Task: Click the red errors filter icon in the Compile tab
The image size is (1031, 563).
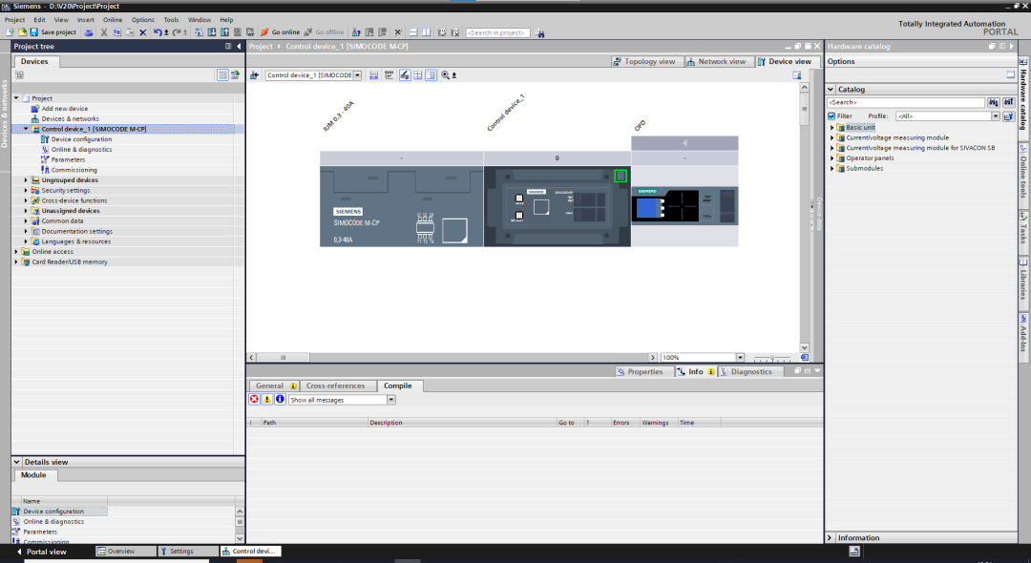Action: [255, 400]
